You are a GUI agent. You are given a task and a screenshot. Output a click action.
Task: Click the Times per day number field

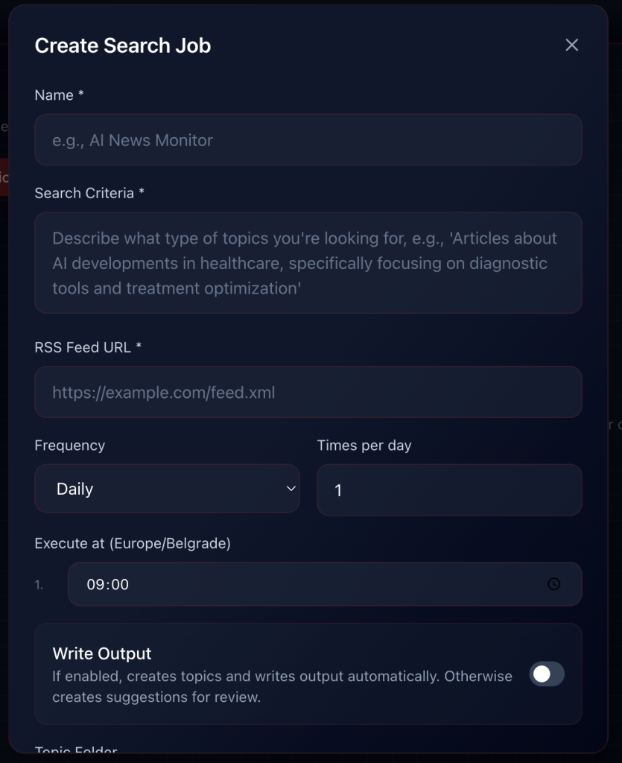[x=448, y=490]
